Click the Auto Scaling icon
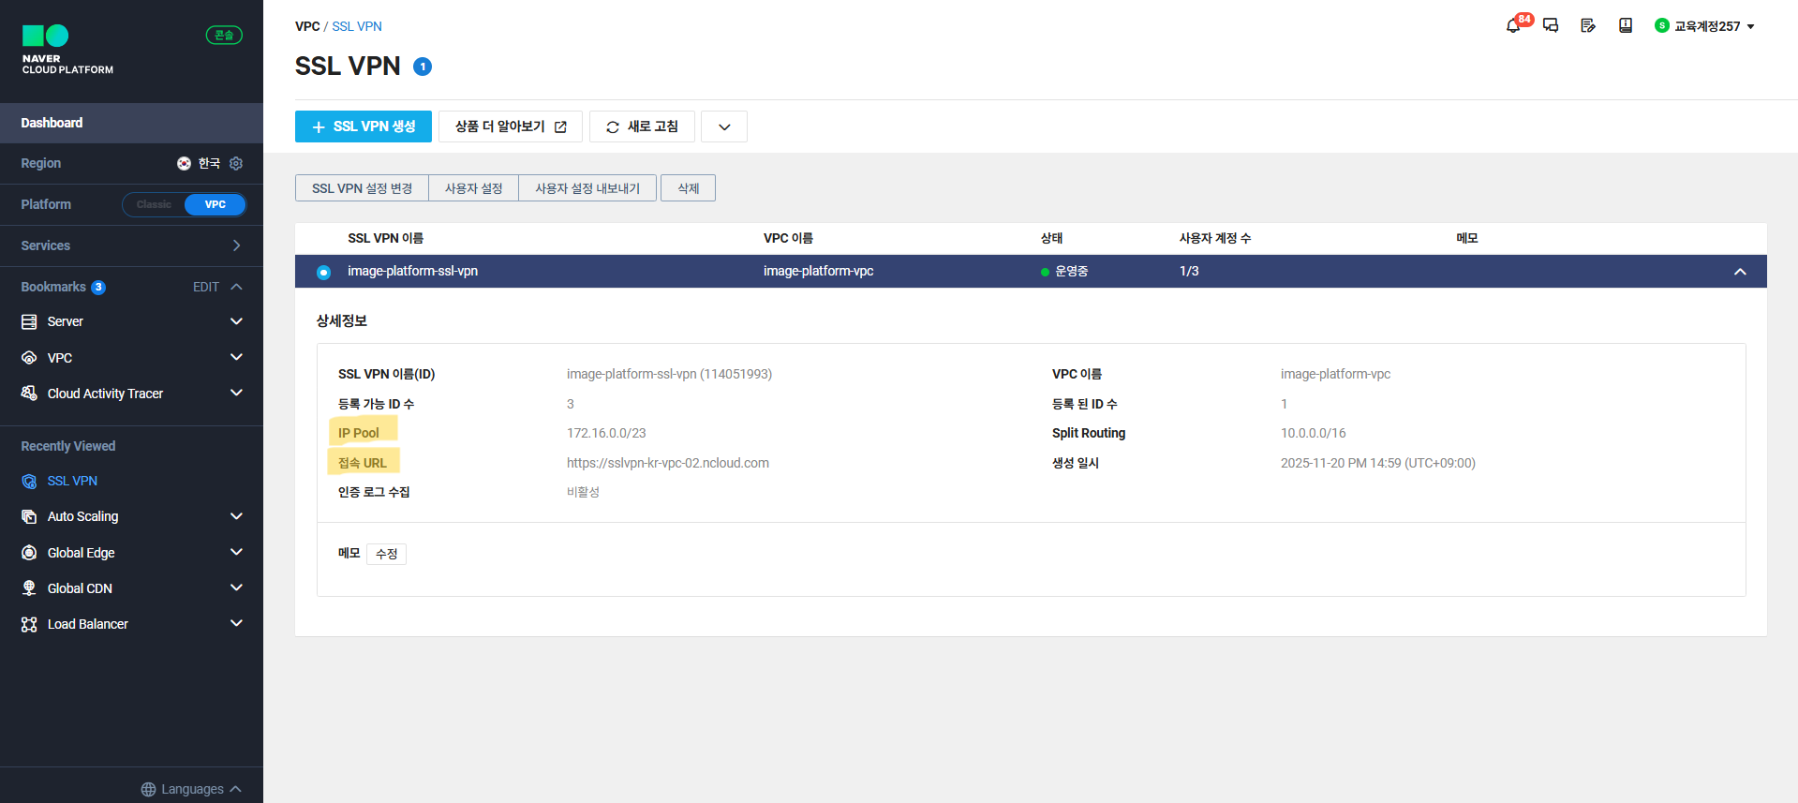Screen dimensions: 1798x803 [29, 516]
